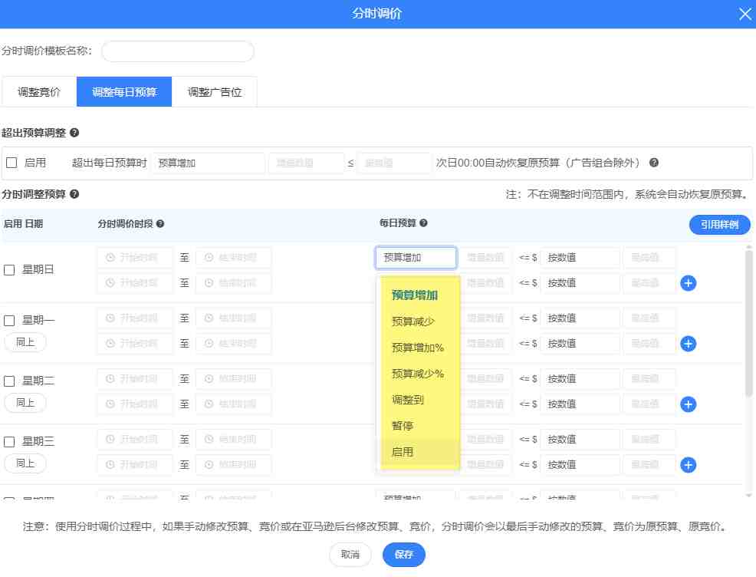Pick 调整到 from the dropdown options
Viewport: 756px width, 577px height.
(420, 400)
